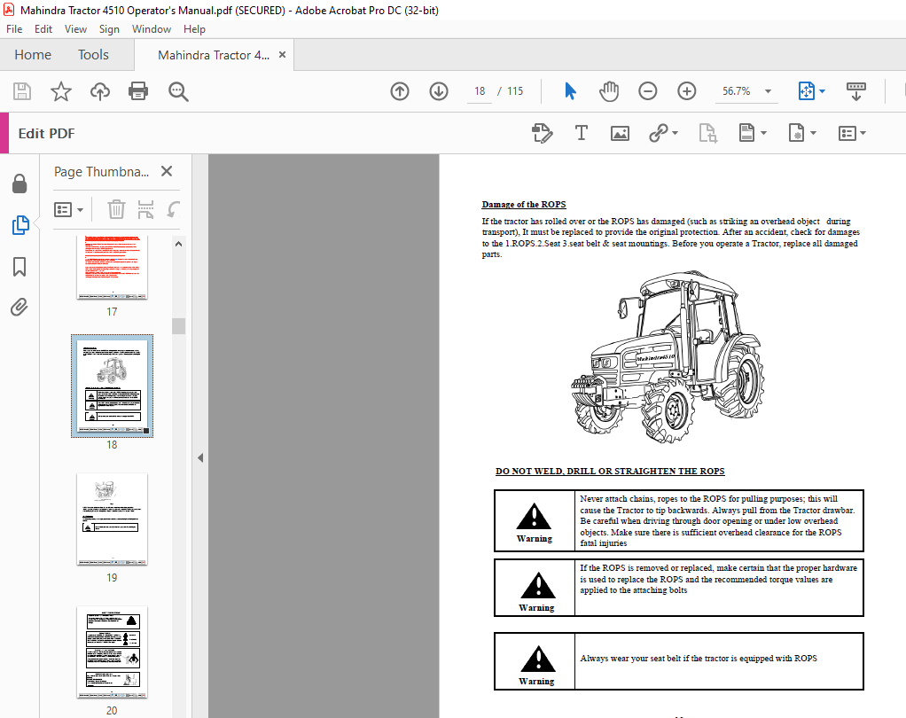Go to the next page with the down arrow
906x718 pixels.
point(439,91)
